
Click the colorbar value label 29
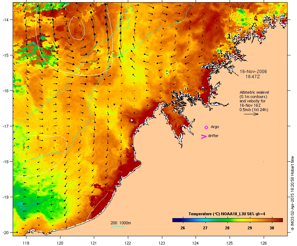pyautogui.click(x=250, y=228)
